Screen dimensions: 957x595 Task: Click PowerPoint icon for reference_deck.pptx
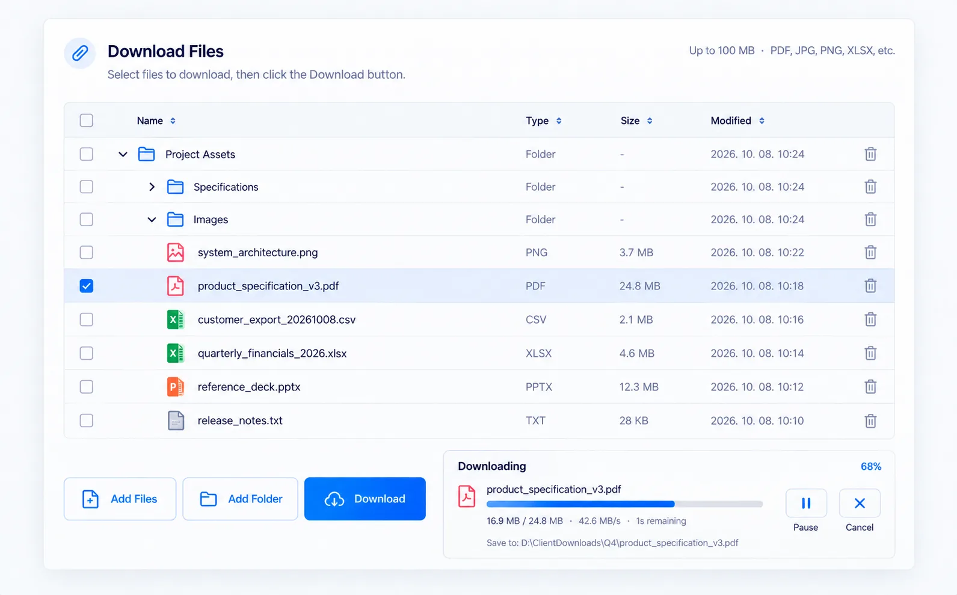point(175,387)
